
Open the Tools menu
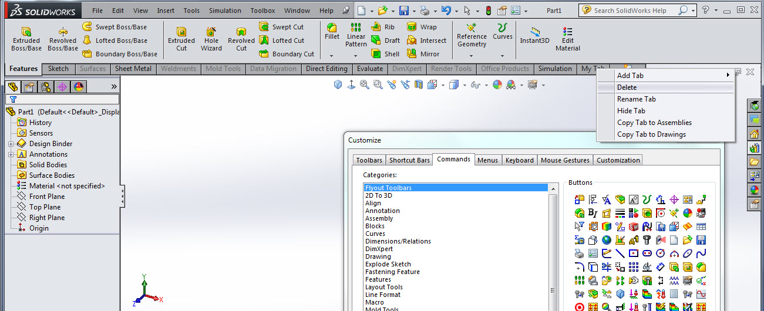tap(191, 11)
